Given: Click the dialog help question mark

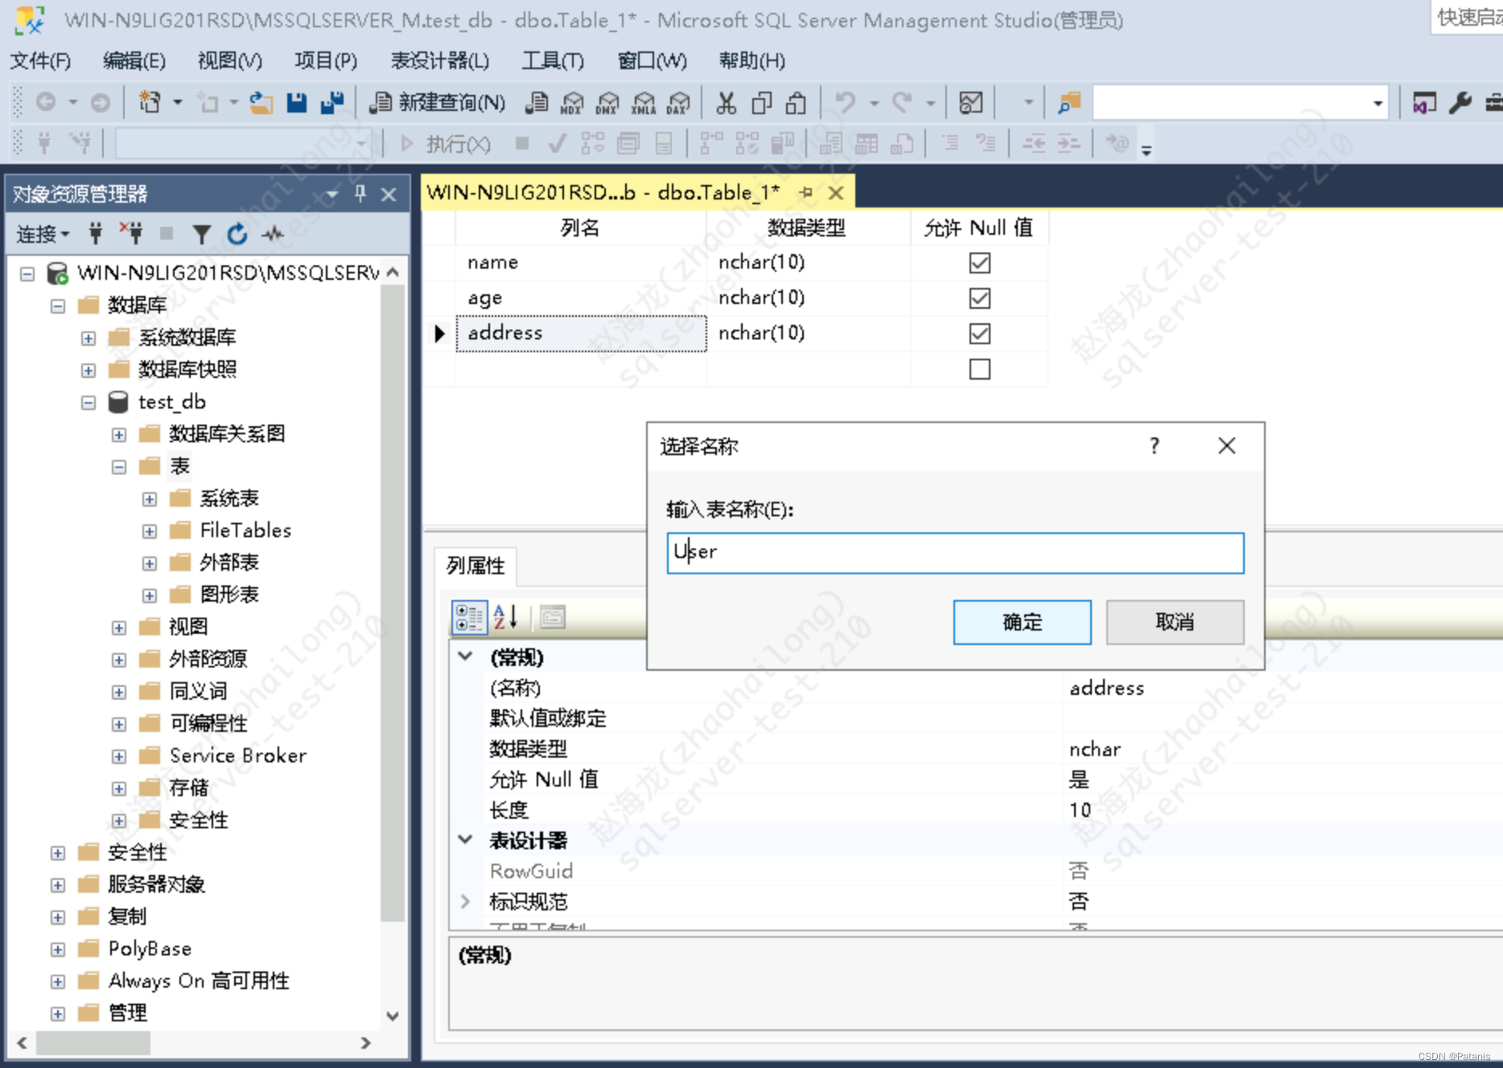Looking at the screenshot, I should [x=1154, y=446].
